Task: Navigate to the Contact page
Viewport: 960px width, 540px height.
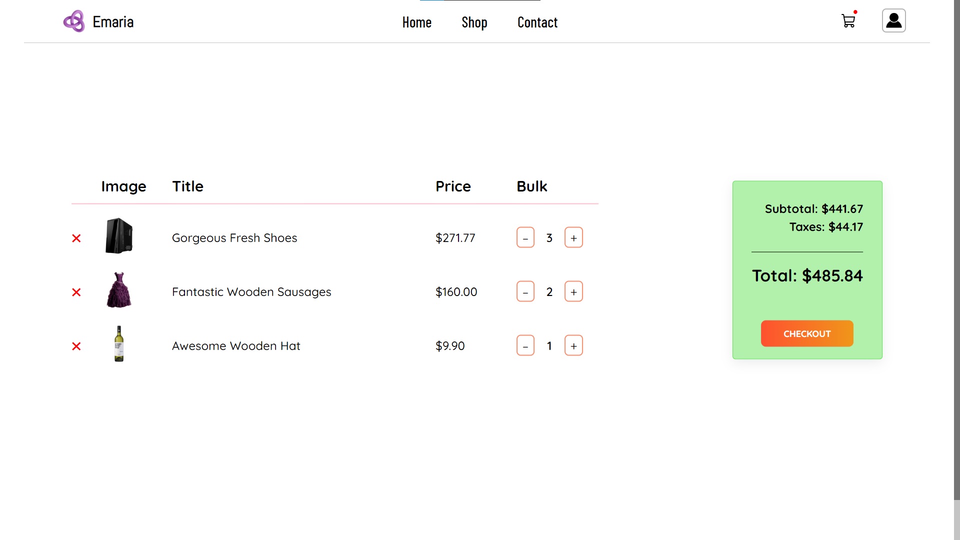Action: pos(537,22)
